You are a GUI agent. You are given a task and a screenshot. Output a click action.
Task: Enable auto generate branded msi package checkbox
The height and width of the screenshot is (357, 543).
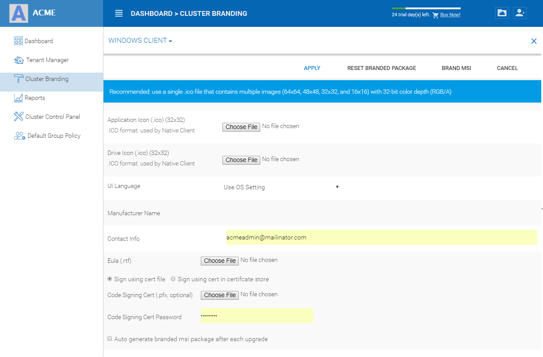click(x=110, y=339)
